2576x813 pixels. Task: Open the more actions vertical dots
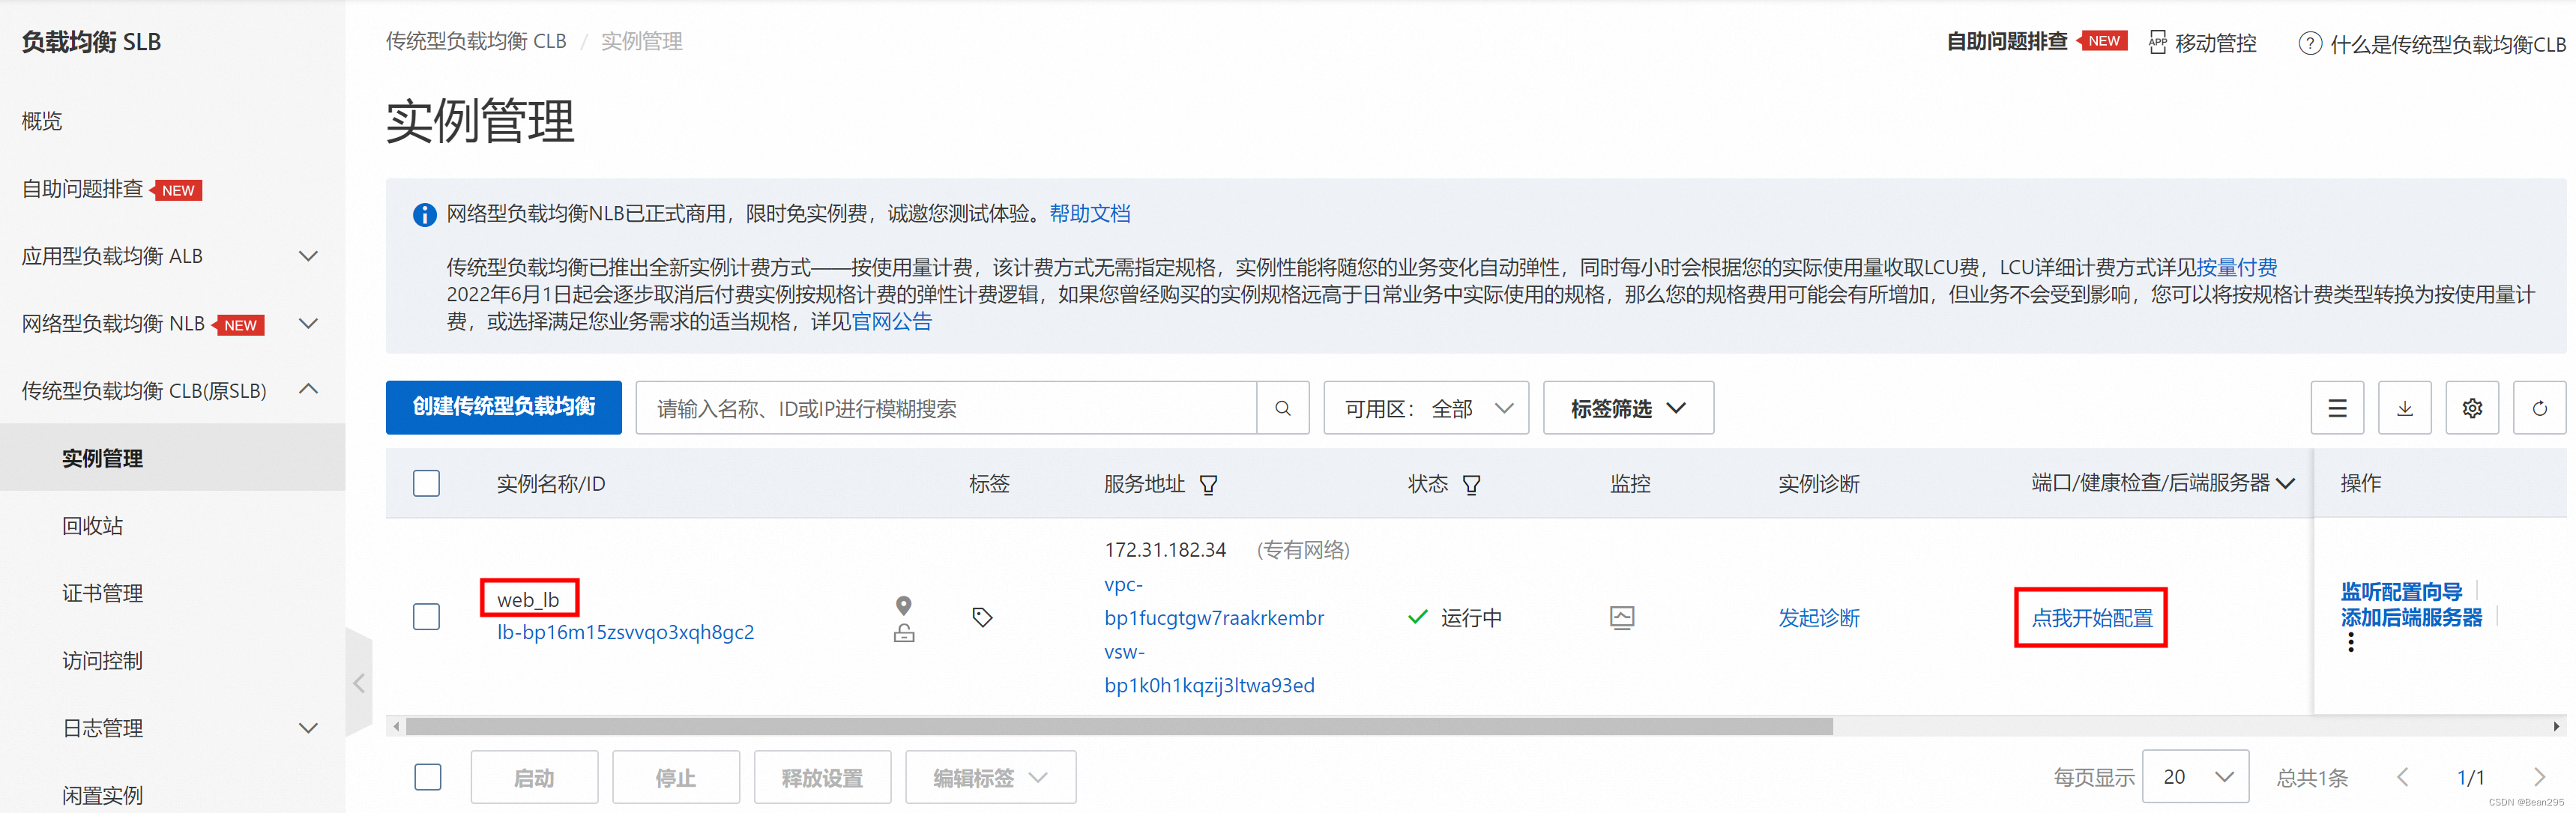[2350, 642]
